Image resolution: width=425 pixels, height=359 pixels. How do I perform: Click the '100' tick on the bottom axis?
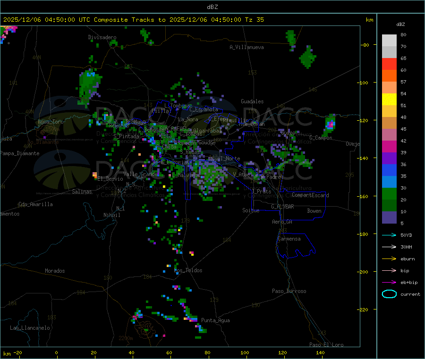pos(245,352)
